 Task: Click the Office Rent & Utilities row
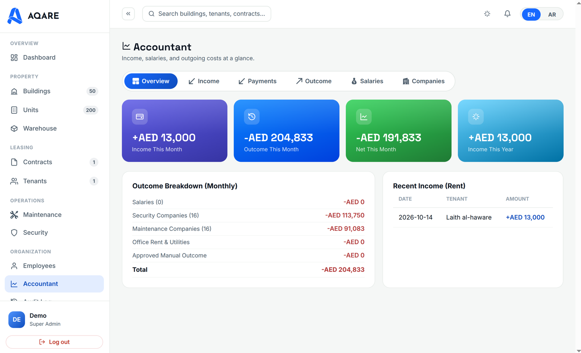(x=248, y=242)
